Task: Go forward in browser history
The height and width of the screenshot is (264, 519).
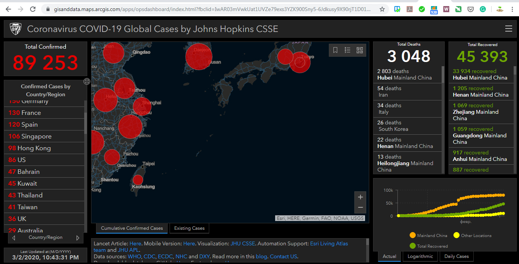Action: tap(21, 9)
